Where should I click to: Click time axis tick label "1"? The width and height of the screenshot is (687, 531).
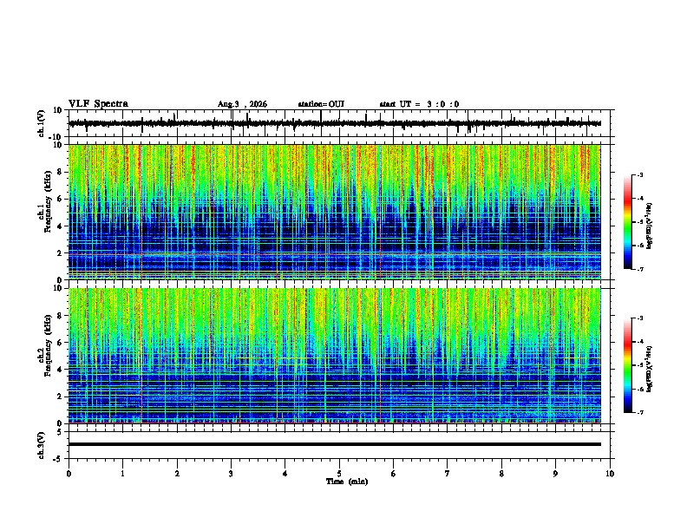[122, 474]
